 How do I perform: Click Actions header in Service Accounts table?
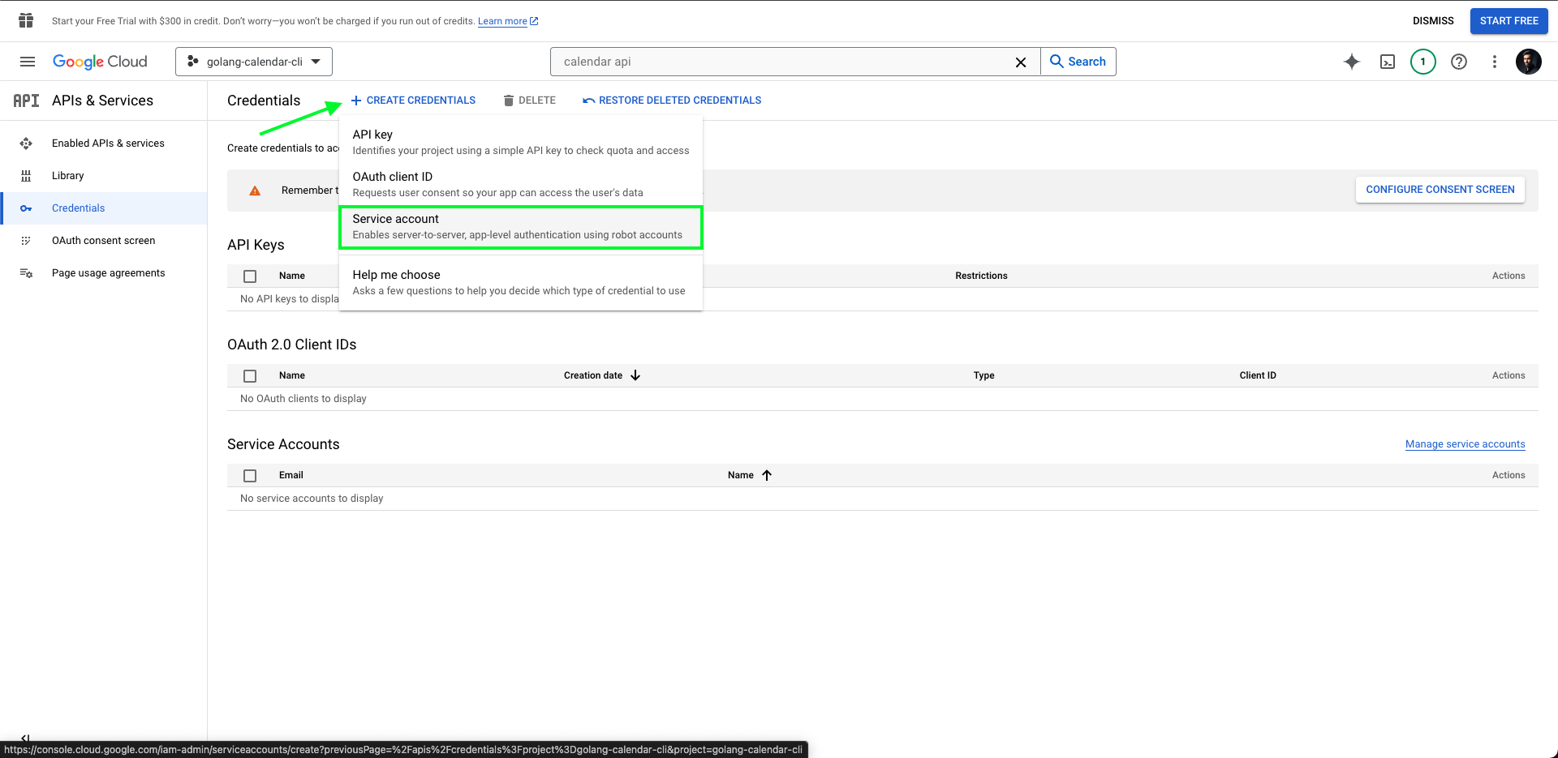pos(1509,475)
